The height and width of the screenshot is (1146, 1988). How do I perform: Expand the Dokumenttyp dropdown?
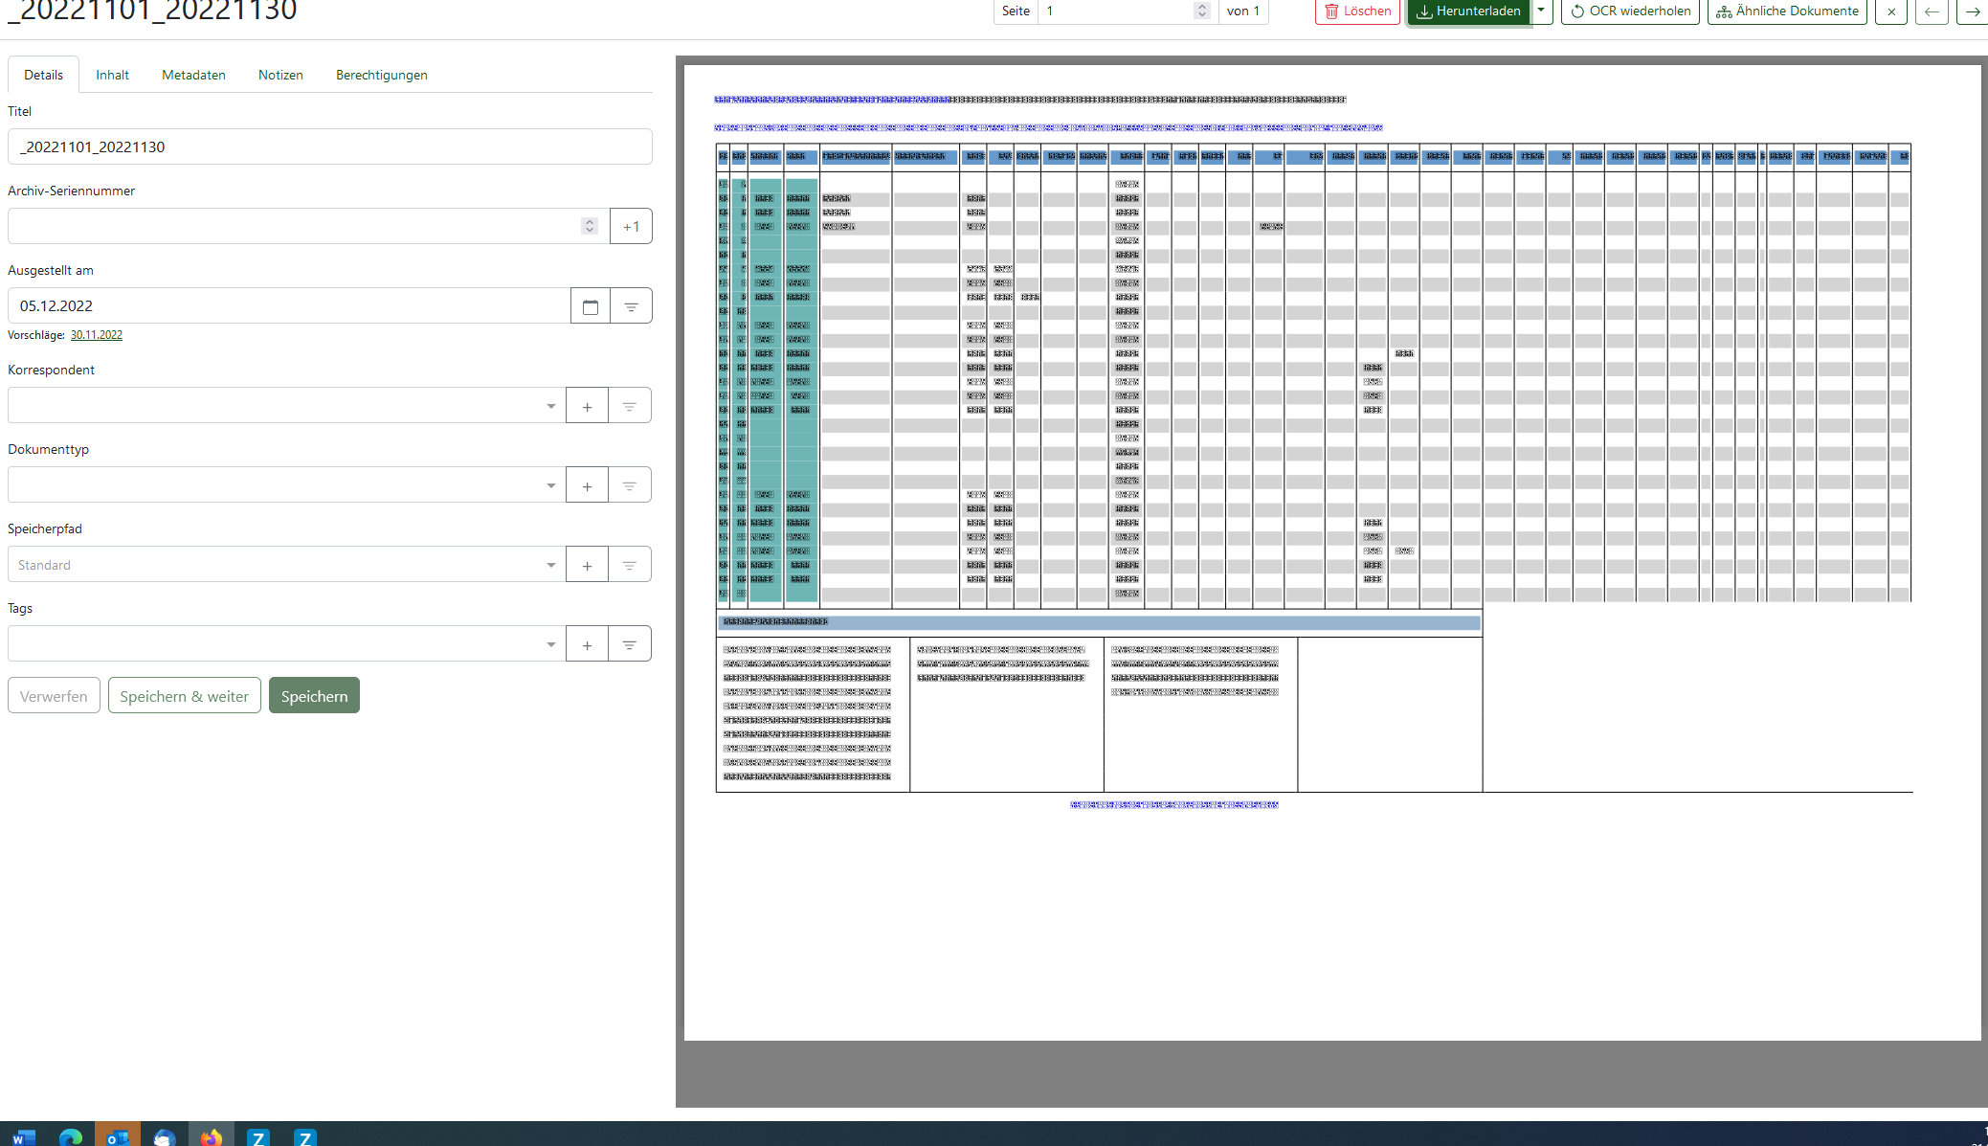550,485
